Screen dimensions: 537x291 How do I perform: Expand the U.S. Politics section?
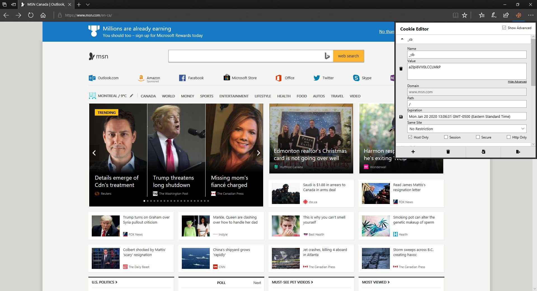click(x=105, y=282)
